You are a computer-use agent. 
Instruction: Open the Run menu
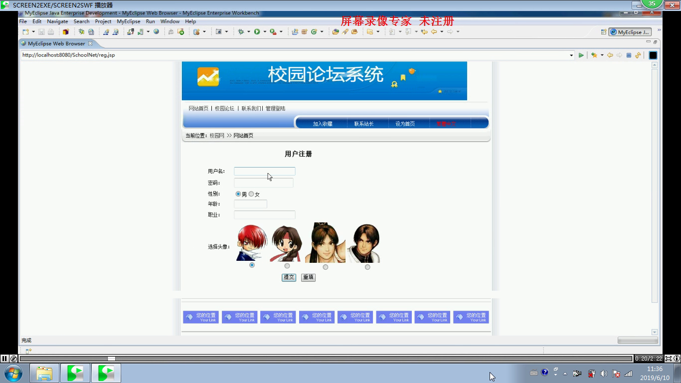pyautogui.click(x=151, y=21)
